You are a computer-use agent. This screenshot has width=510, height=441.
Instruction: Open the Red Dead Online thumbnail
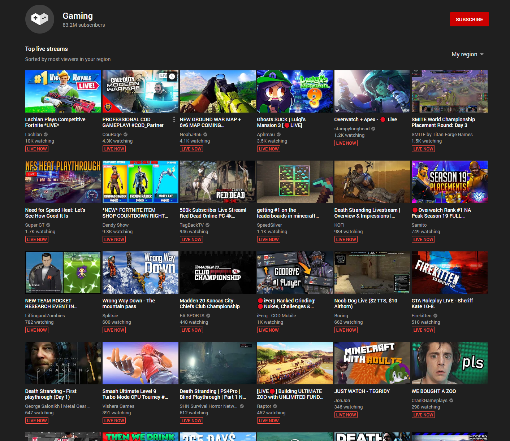tap(218, 182)
